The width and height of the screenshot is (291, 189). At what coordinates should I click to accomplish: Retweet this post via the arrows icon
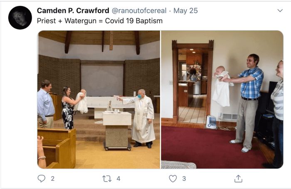[107, 179]
